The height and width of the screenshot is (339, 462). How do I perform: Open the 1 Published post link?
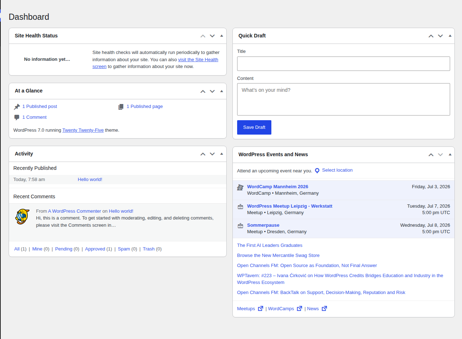coord(40,107)
